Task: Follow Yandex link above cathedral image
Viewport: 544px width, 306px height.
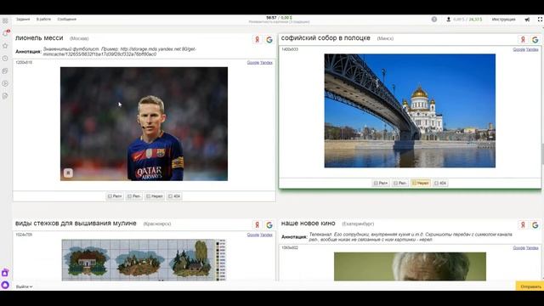Action: coord(532,49)
